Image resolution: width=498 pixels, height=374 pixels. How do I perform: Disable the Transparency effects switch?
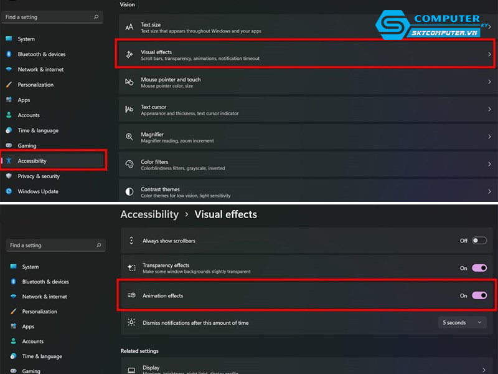(479, 268)
